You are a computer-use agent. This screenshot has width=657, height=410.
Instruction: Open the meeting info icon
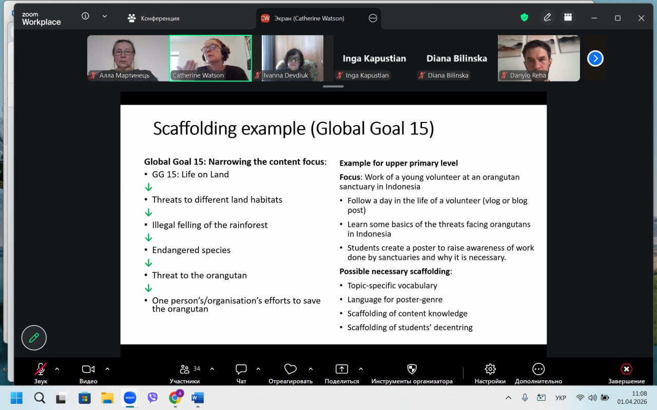(x=85, y=16)
